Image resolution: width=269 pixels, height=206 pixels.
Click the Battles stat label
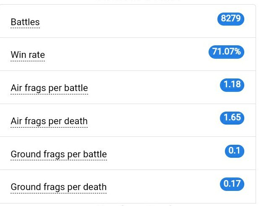[25, 22]
